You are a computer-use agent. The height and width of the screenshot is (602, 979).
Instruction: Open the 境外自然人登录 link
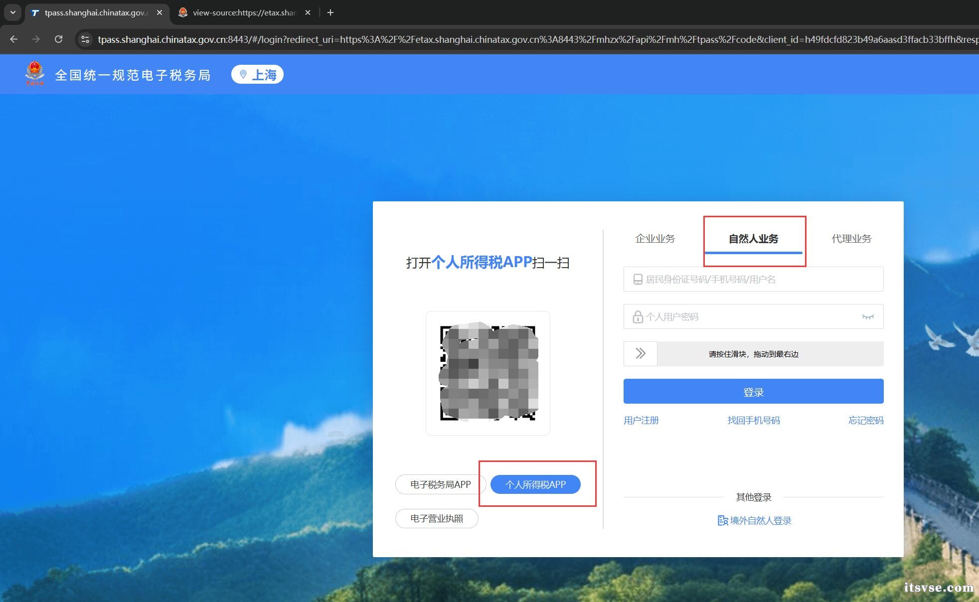pyautogui.click(x=761, y=520)
